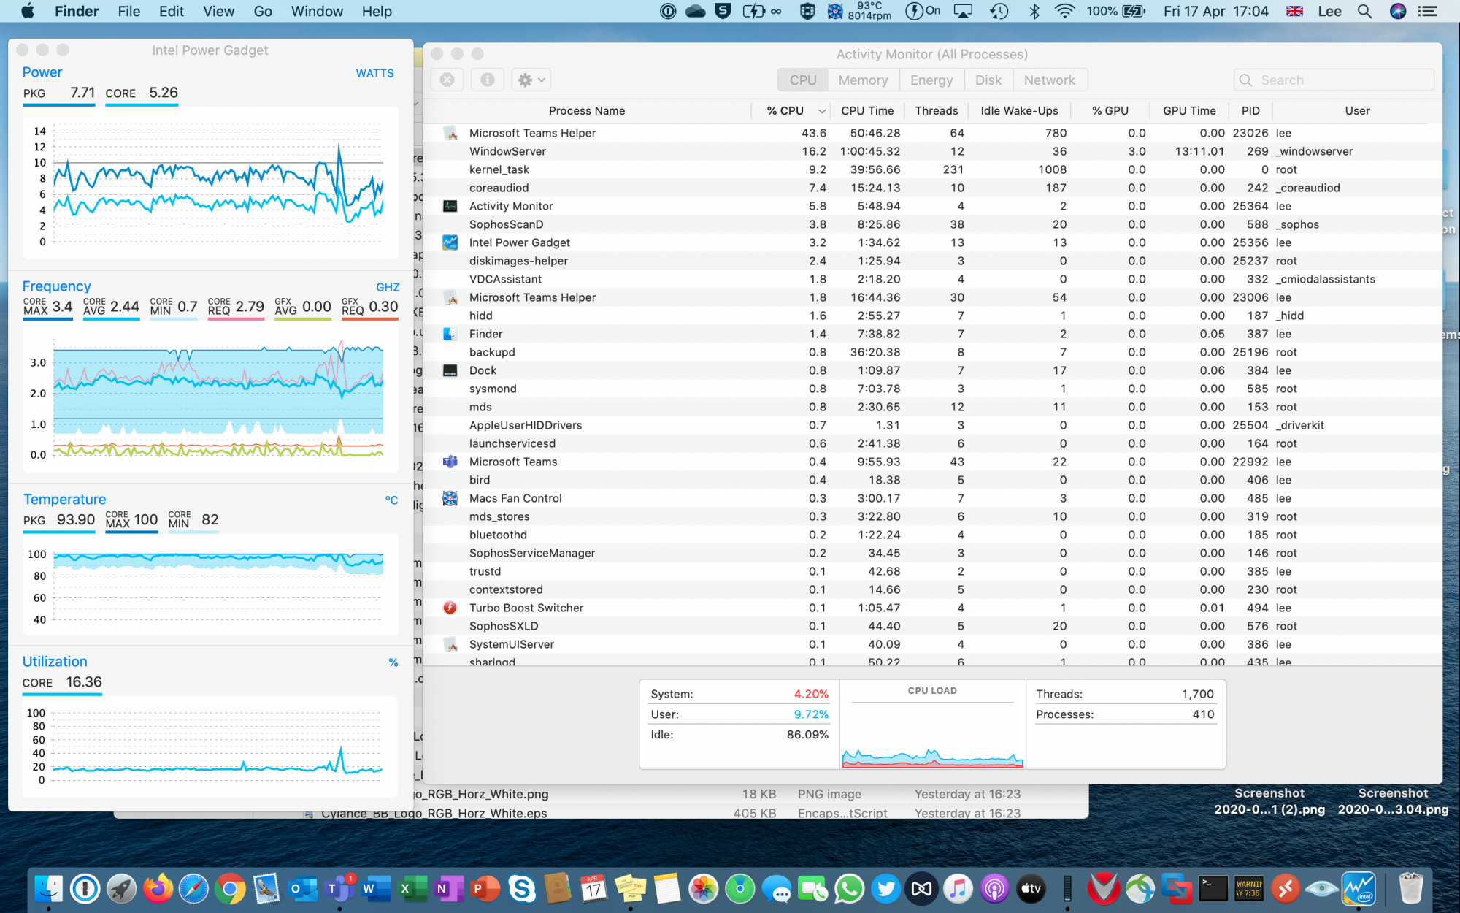Click the Intel Power Gadget process row icon
The image size is (1460, 913).
450,242
